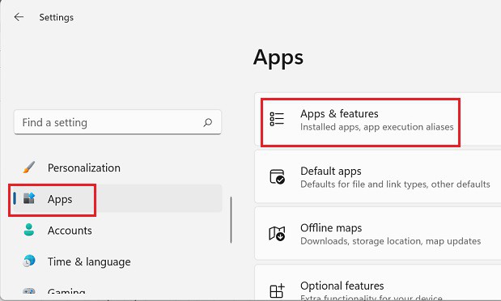Go back using the arrow beside Settings

[19, 17]
